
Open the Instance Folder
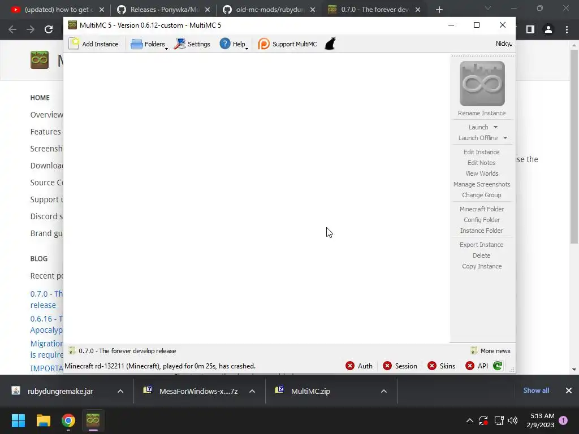(x=482, y=231)
